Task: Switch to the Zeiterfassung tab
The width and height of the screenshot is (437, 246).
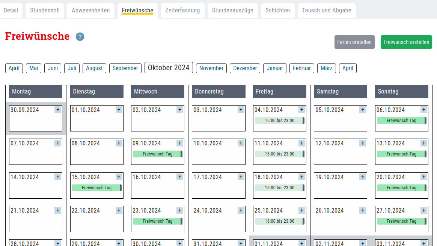Action: 182,11
